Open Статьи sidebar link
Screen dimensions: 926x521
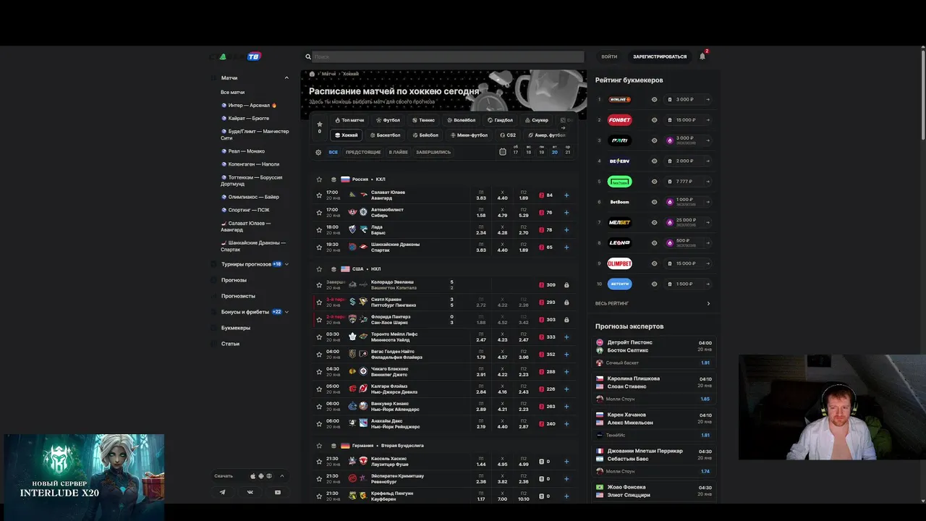[230, 344]
